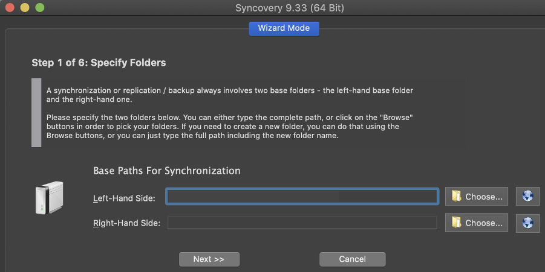The width and height of the screenshot is (545, 272).
Task: Open internet protocol settings for Left-Hand Side
Action: tap(527, 196)
